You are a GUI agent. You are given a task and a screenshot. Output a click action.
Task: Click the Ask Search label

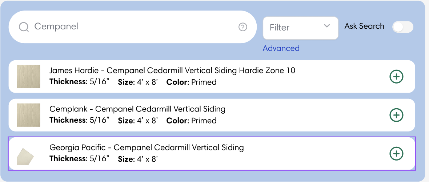coord(364,26)
